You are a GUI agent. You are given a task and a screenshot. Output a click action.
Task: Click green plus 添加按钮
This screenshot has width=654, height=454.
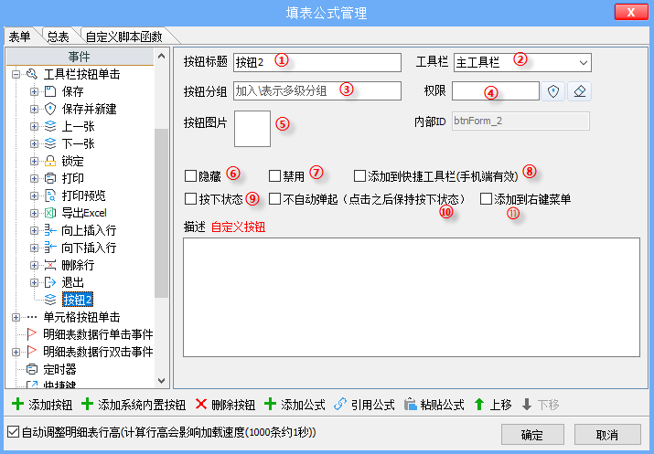pos(42,405)
